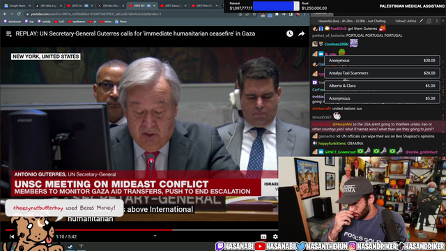Click the HasanAbi live chat header title
Screen dimensions: 446x251
[x=352, y=21]
